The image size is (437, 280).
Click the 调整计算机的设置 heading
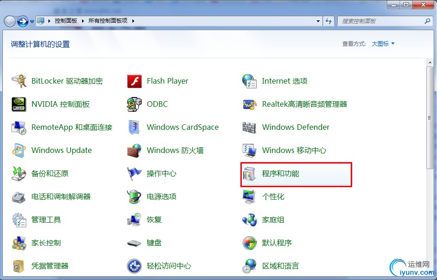pos(40,44)
